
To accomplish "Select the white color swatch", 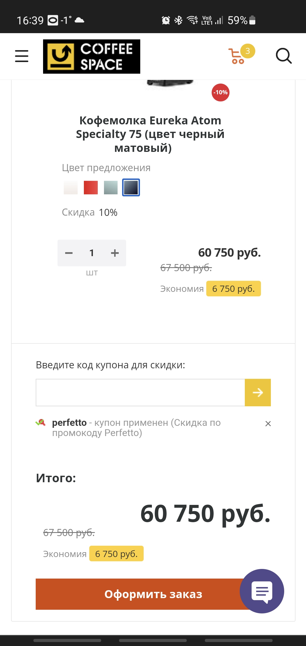I will tap(71, 188).
